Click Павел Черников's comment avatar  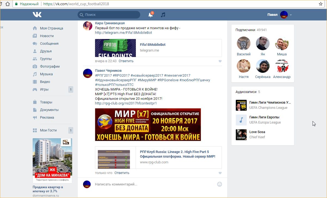pos(88,73)
